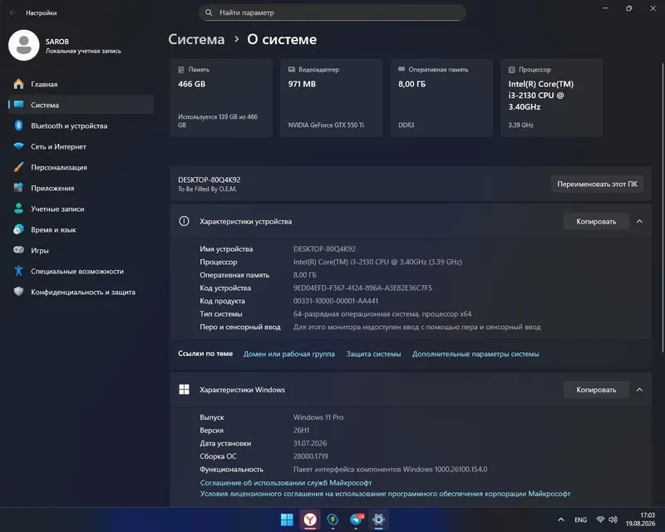Click the Gaming controller icon in sidebar
The height and width of the screenshot is (532, 665).
[18, 250]
